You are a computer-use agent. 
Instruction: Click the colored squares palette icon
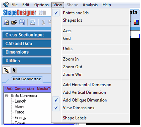pos(136,22)
